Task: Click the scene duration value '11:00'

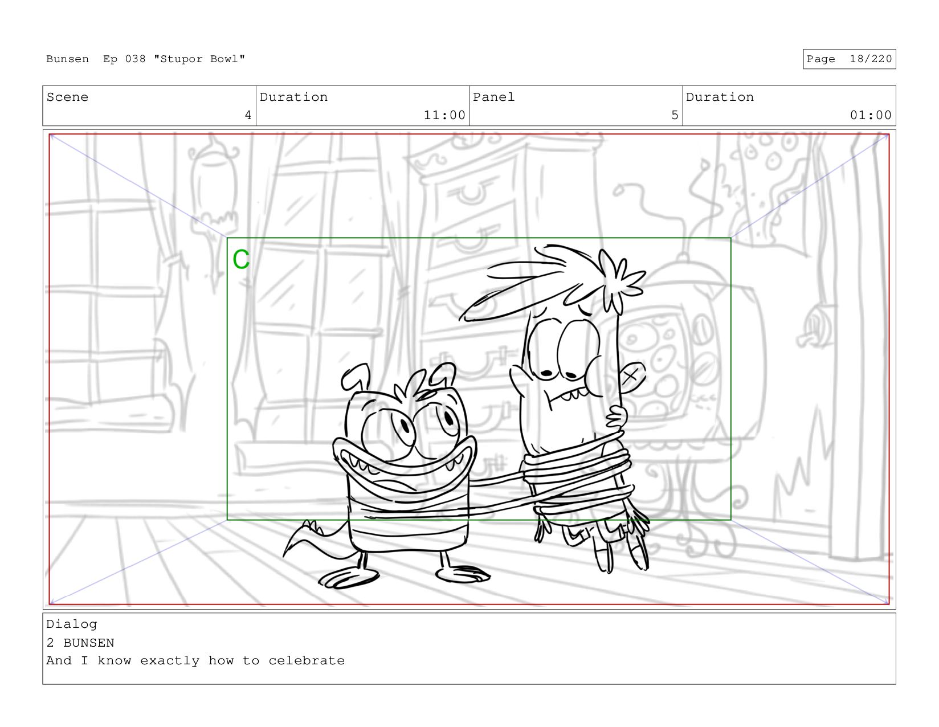Action: (444, 115)
